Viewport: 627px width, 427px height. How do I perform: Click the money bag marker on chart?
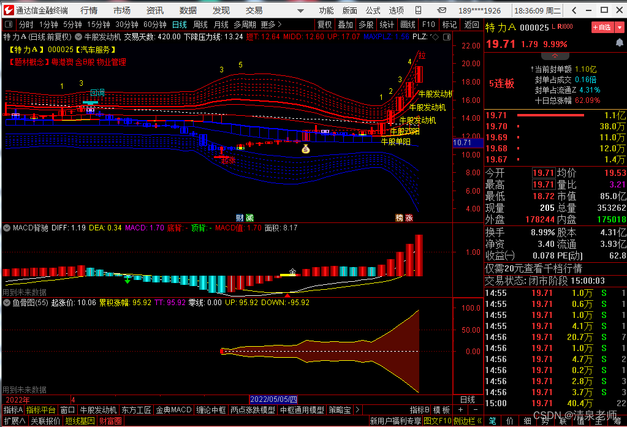306,149
